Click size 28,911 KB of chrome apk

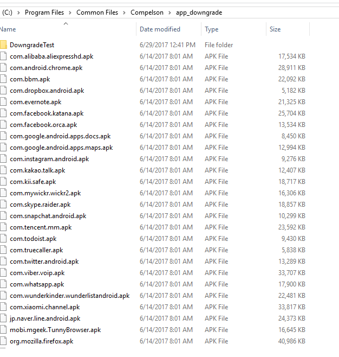(292, 68)
